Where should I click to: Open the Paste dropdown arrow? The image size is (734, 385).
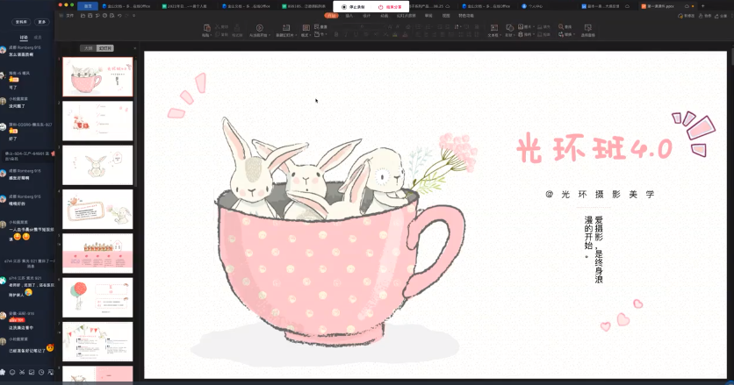pos(211,35)
